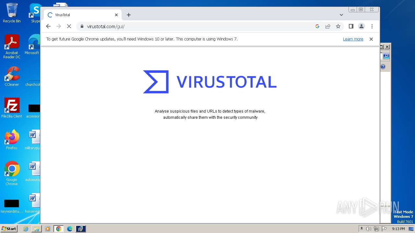Restore down the Chrome window

pyautogui.click(x=361, y=10)
